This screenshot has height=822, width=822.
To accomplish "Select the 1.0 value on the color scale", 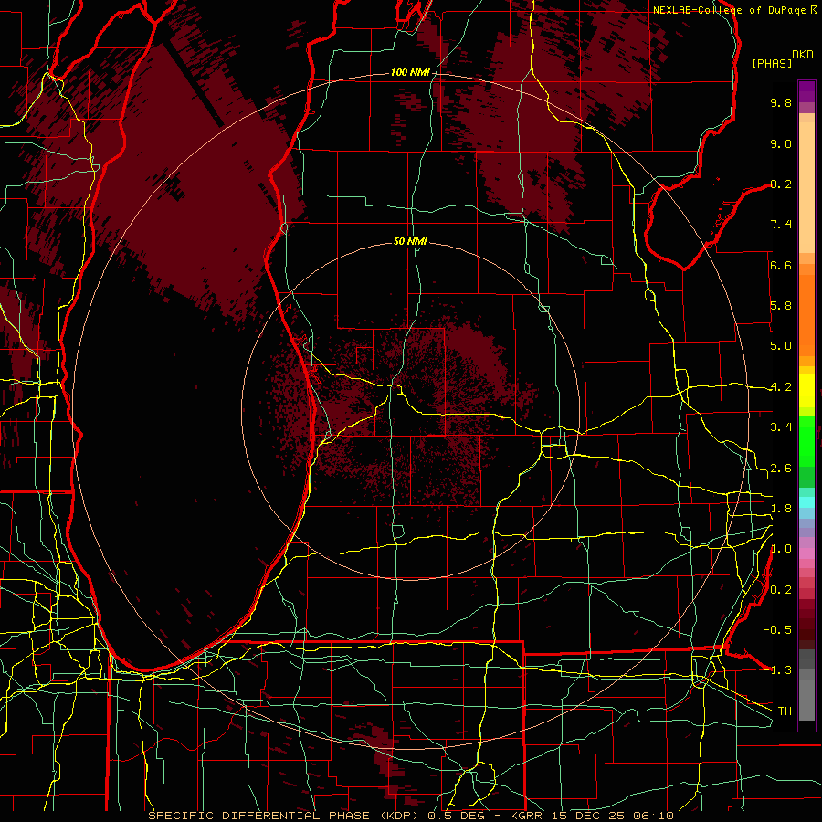I will pyautogui.click(x=781, y=549).
